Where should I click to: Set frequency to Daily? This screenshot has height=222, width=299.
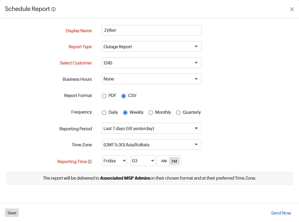tap(104, 113)
